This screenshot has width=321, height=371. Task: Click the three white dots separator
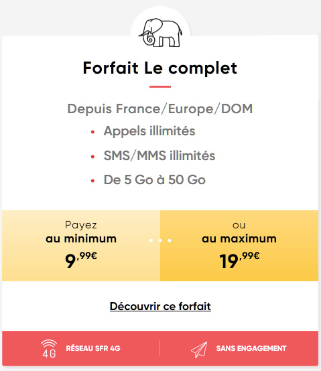pyautogui.click(x=160, y=240)
